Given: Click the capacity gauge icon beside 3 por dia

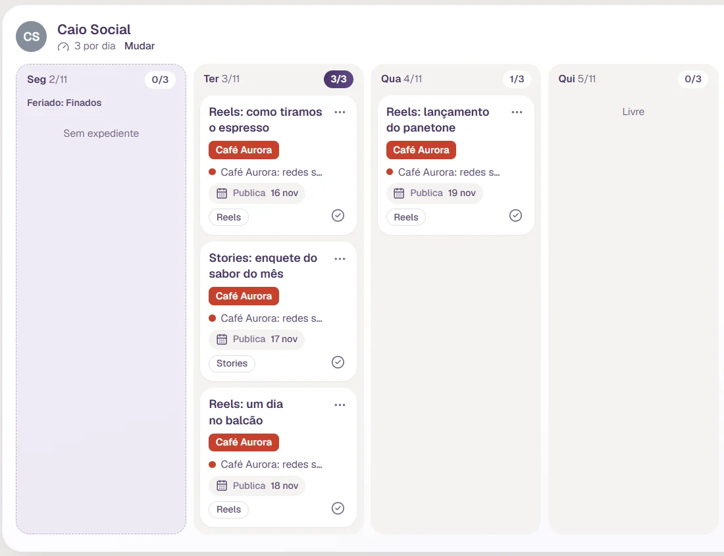Looking at the screenshot, I should (x=63, y=46).
